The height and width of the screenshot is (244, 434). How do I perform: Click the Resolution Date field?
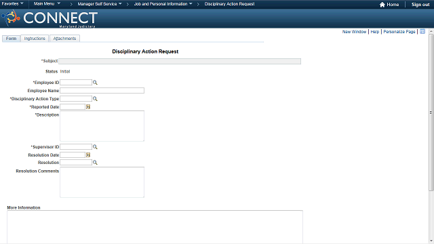tap(73, 155)
